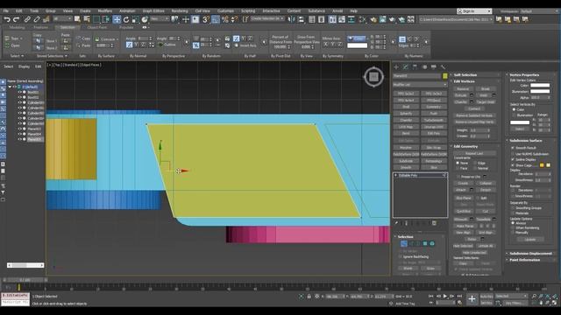Toggle the Percent Snap icon
Image resolution: width=561 pixels, height=315 pixels.
pyautogui.click(x=225, y=19)
